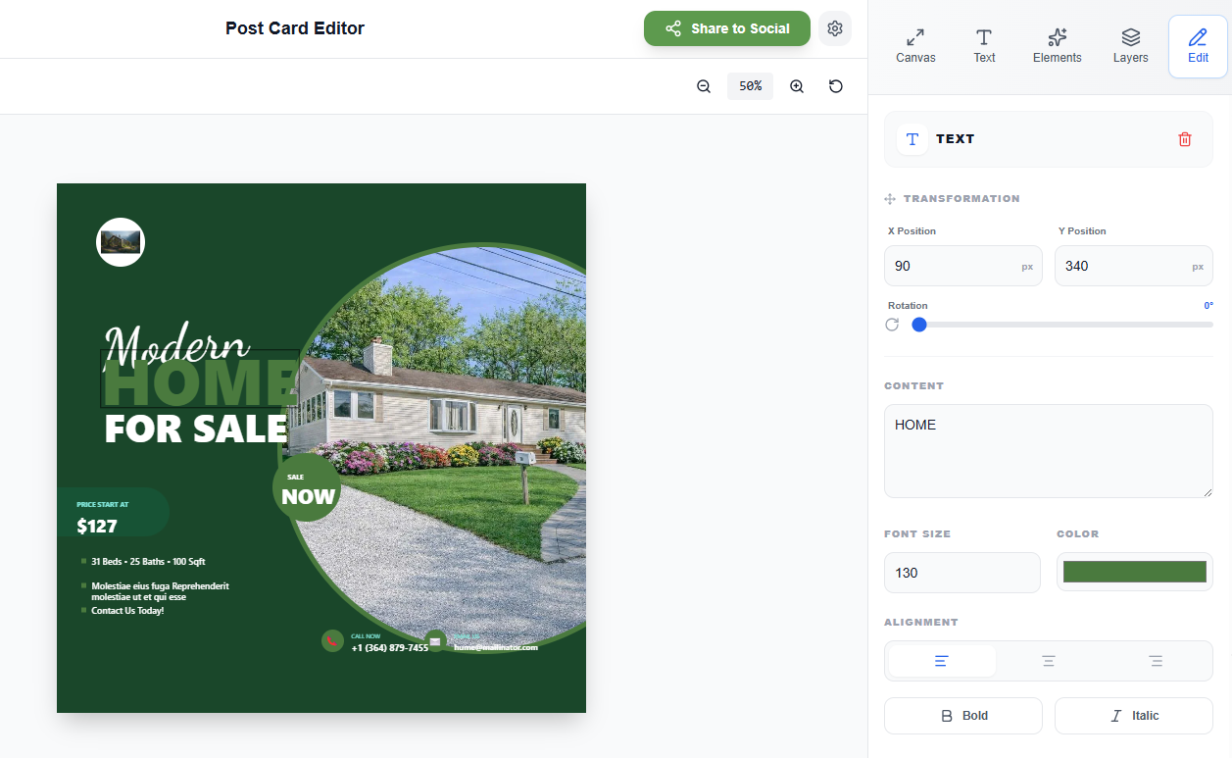Open the Layers tab
The width and height of the screenshot is (1232, 758).
click(1130, 46)
